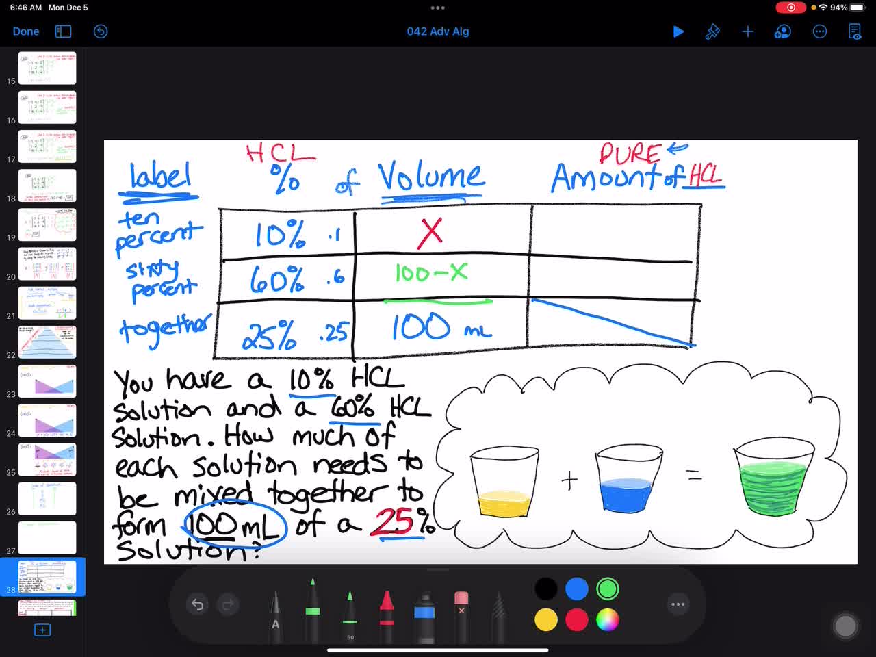Tap the 6:46 AM clock
The image size is (876, 657).
pyautogui.click(x=26, y=8)
